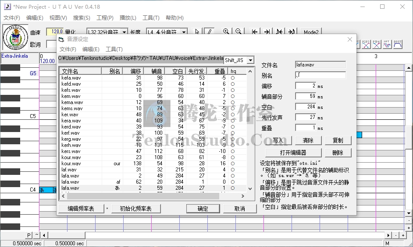Confirm with the 确定 button
The height and width of the screenshot is (247, 413).
203,209
